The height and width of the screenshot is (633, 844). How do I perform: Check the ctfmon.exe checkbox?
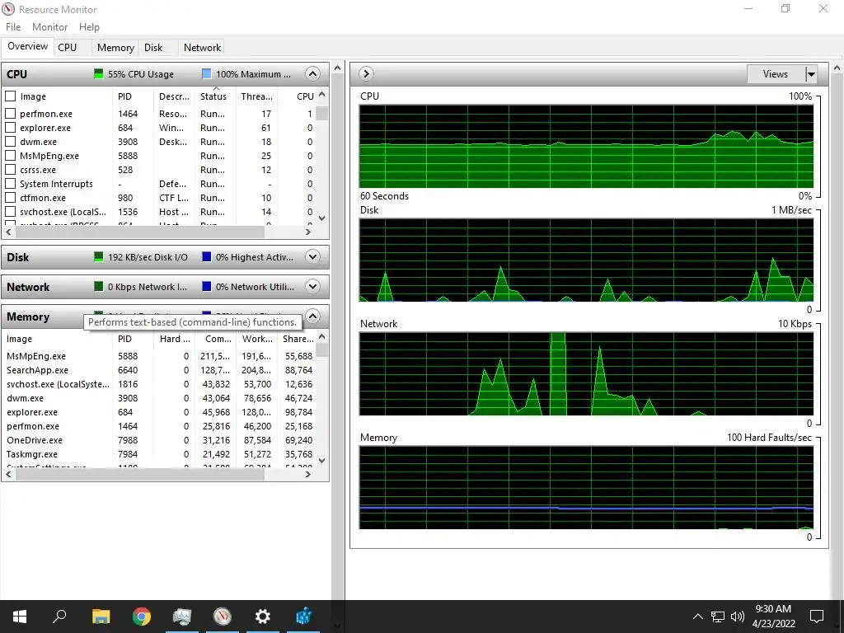tap(10, 198)
